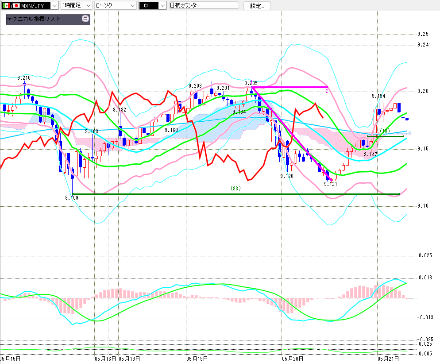Click the 9.194 high price label
440x363 pixels.
coord(378,96)
